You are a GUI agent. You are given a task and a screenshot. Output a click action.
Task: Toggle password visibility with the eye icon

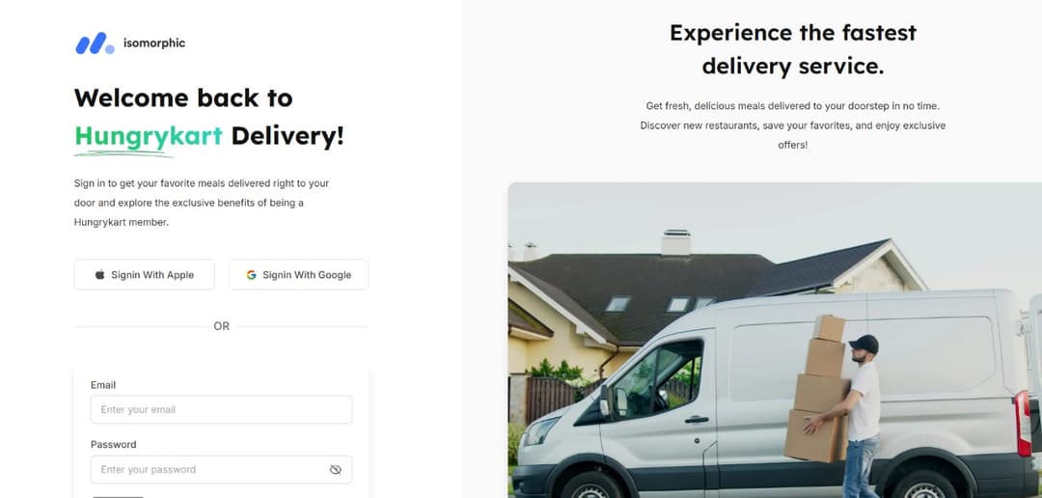pyautogui.click(x=336, y=469)
